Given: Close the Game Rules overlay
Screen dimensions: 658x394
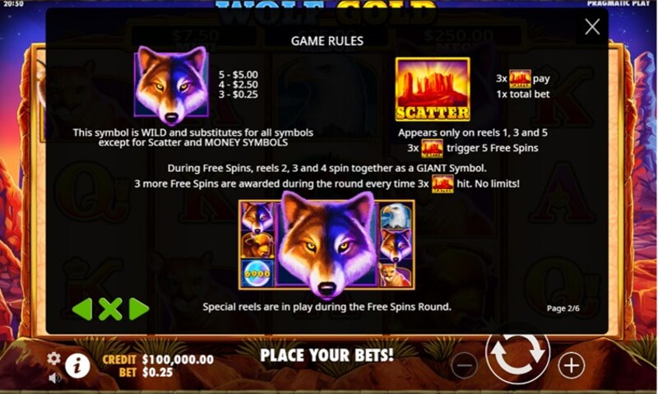Looking at the screenshot, I should pyautogui.click(x=592, y=27).
